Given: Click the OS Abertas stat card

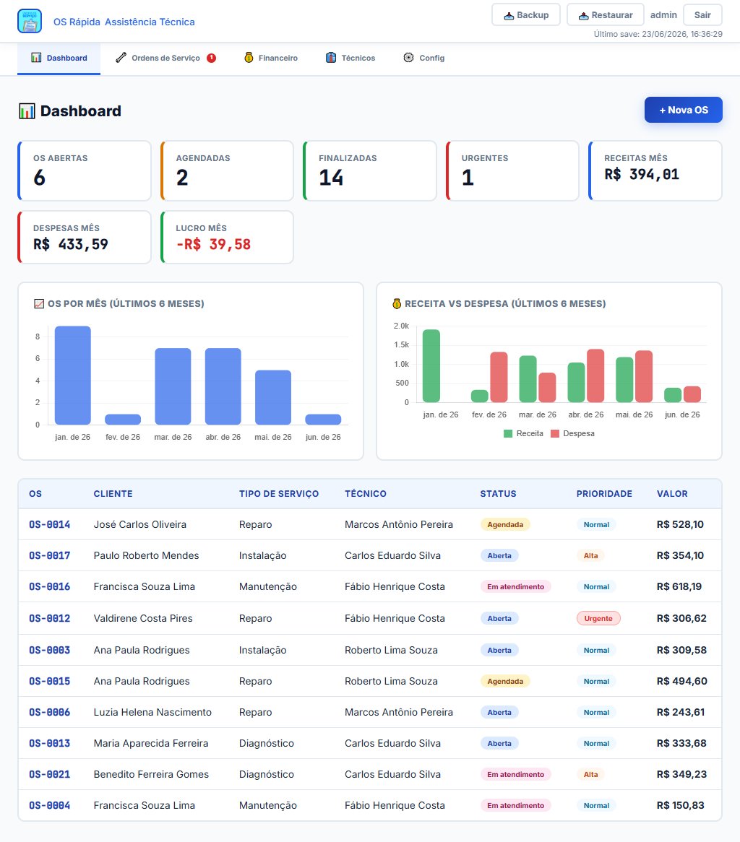Looking at the screenshot, I should coord(85,170).
